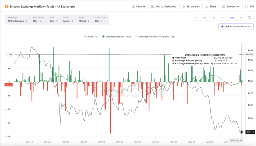Click the Full screen expand icon
Image resolution: width=256 pixels, height=146 pixels.
(x=247, y=7)
